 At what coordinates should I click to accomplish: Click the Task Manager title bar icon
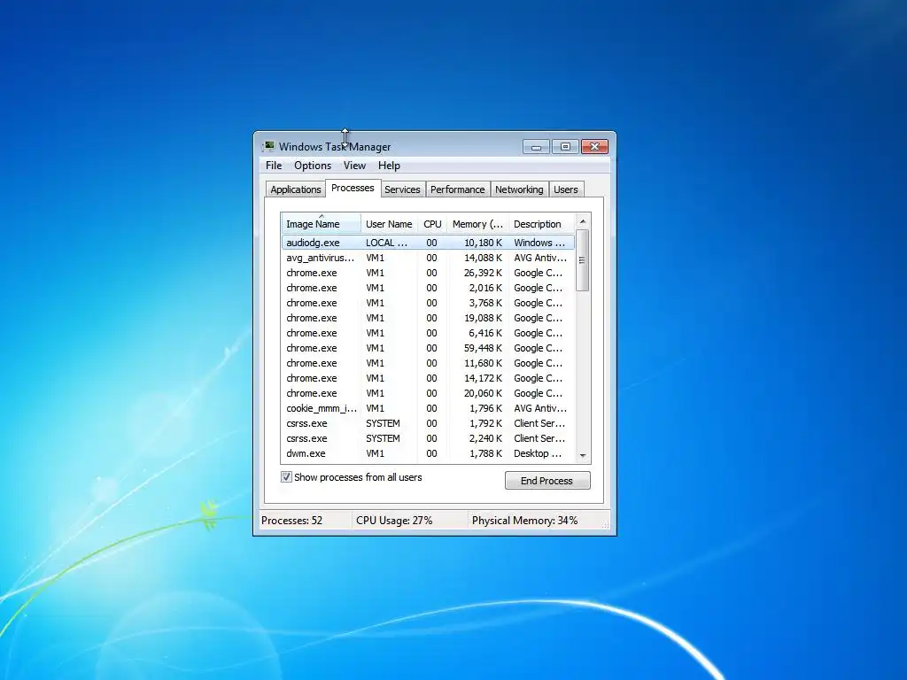point(269,146)
